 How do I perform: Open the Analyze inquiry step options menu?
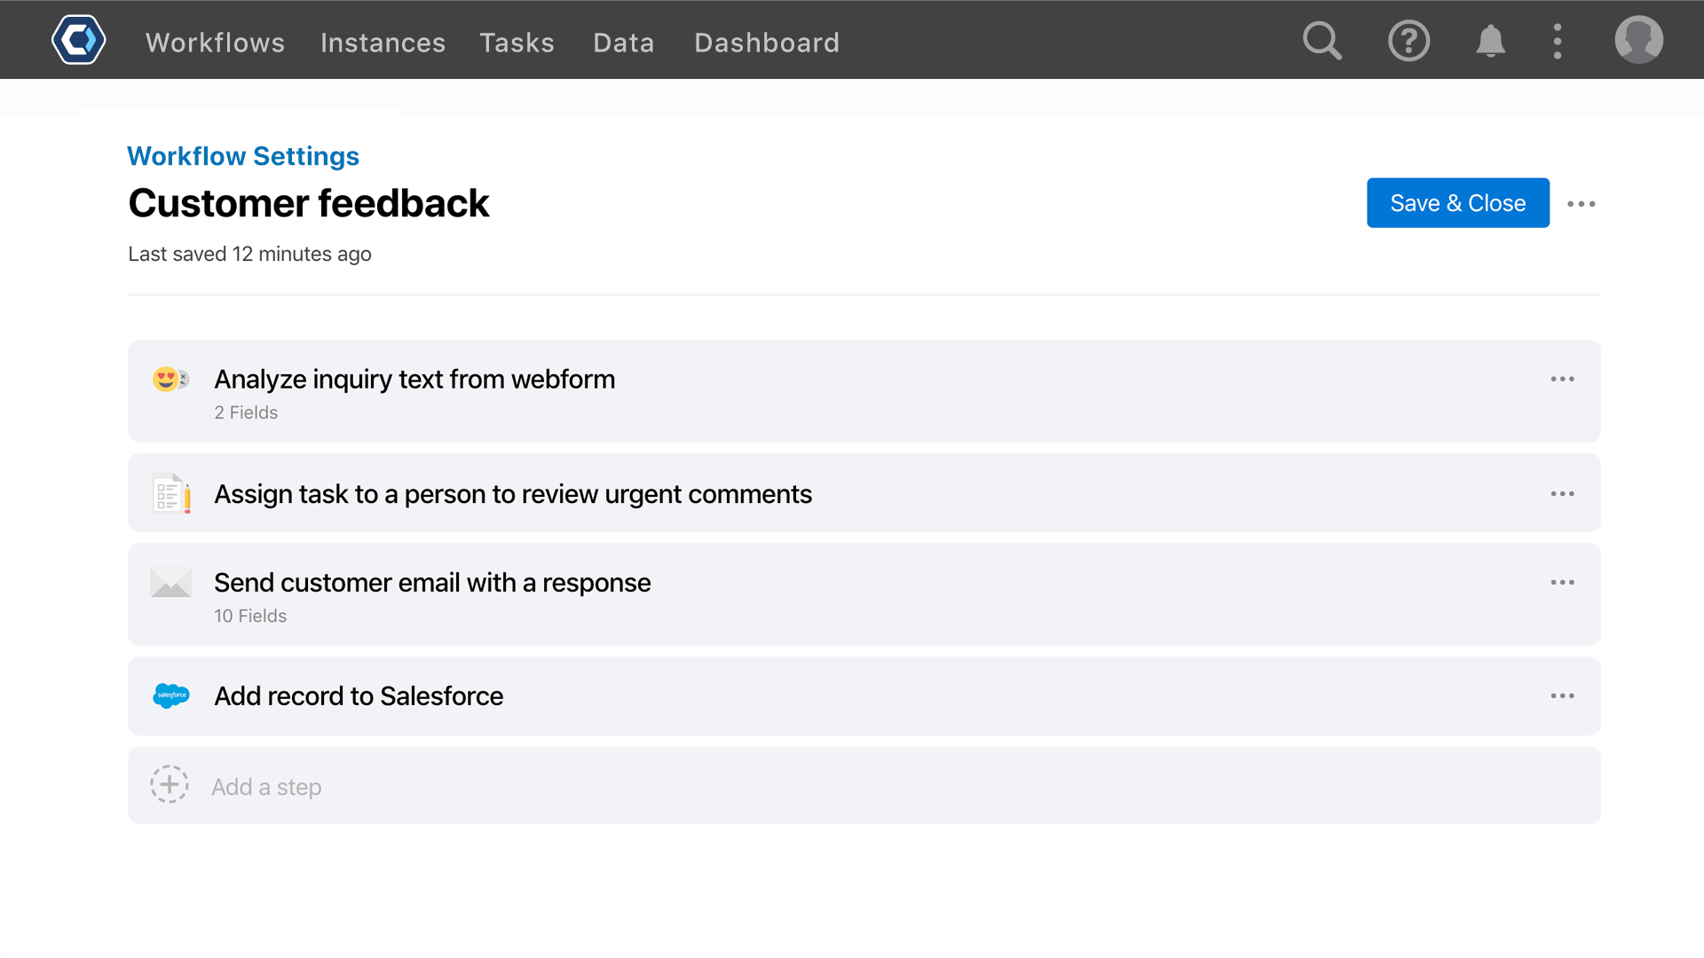pos(1562,379)
